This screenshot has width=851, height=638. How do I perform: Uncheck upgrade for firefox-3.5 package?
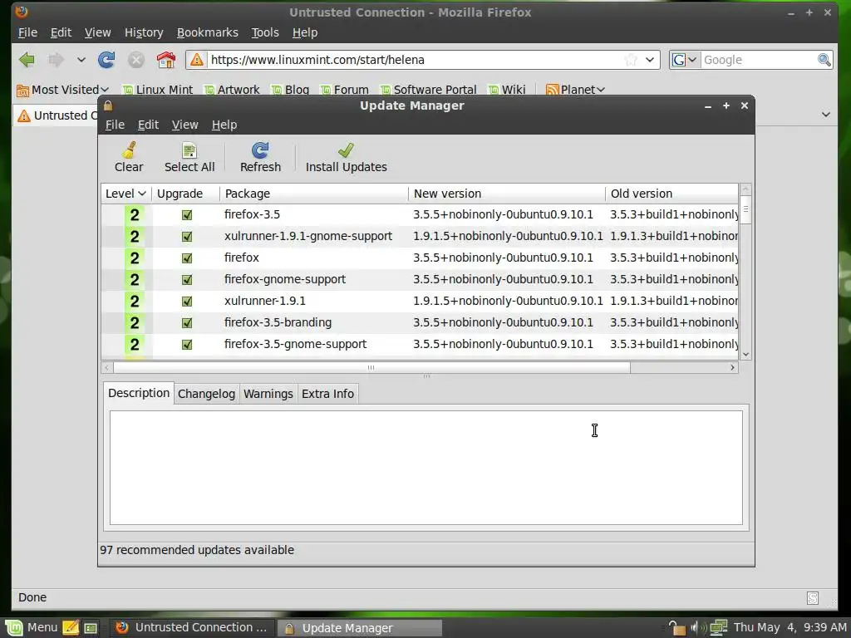click(187, 215)
